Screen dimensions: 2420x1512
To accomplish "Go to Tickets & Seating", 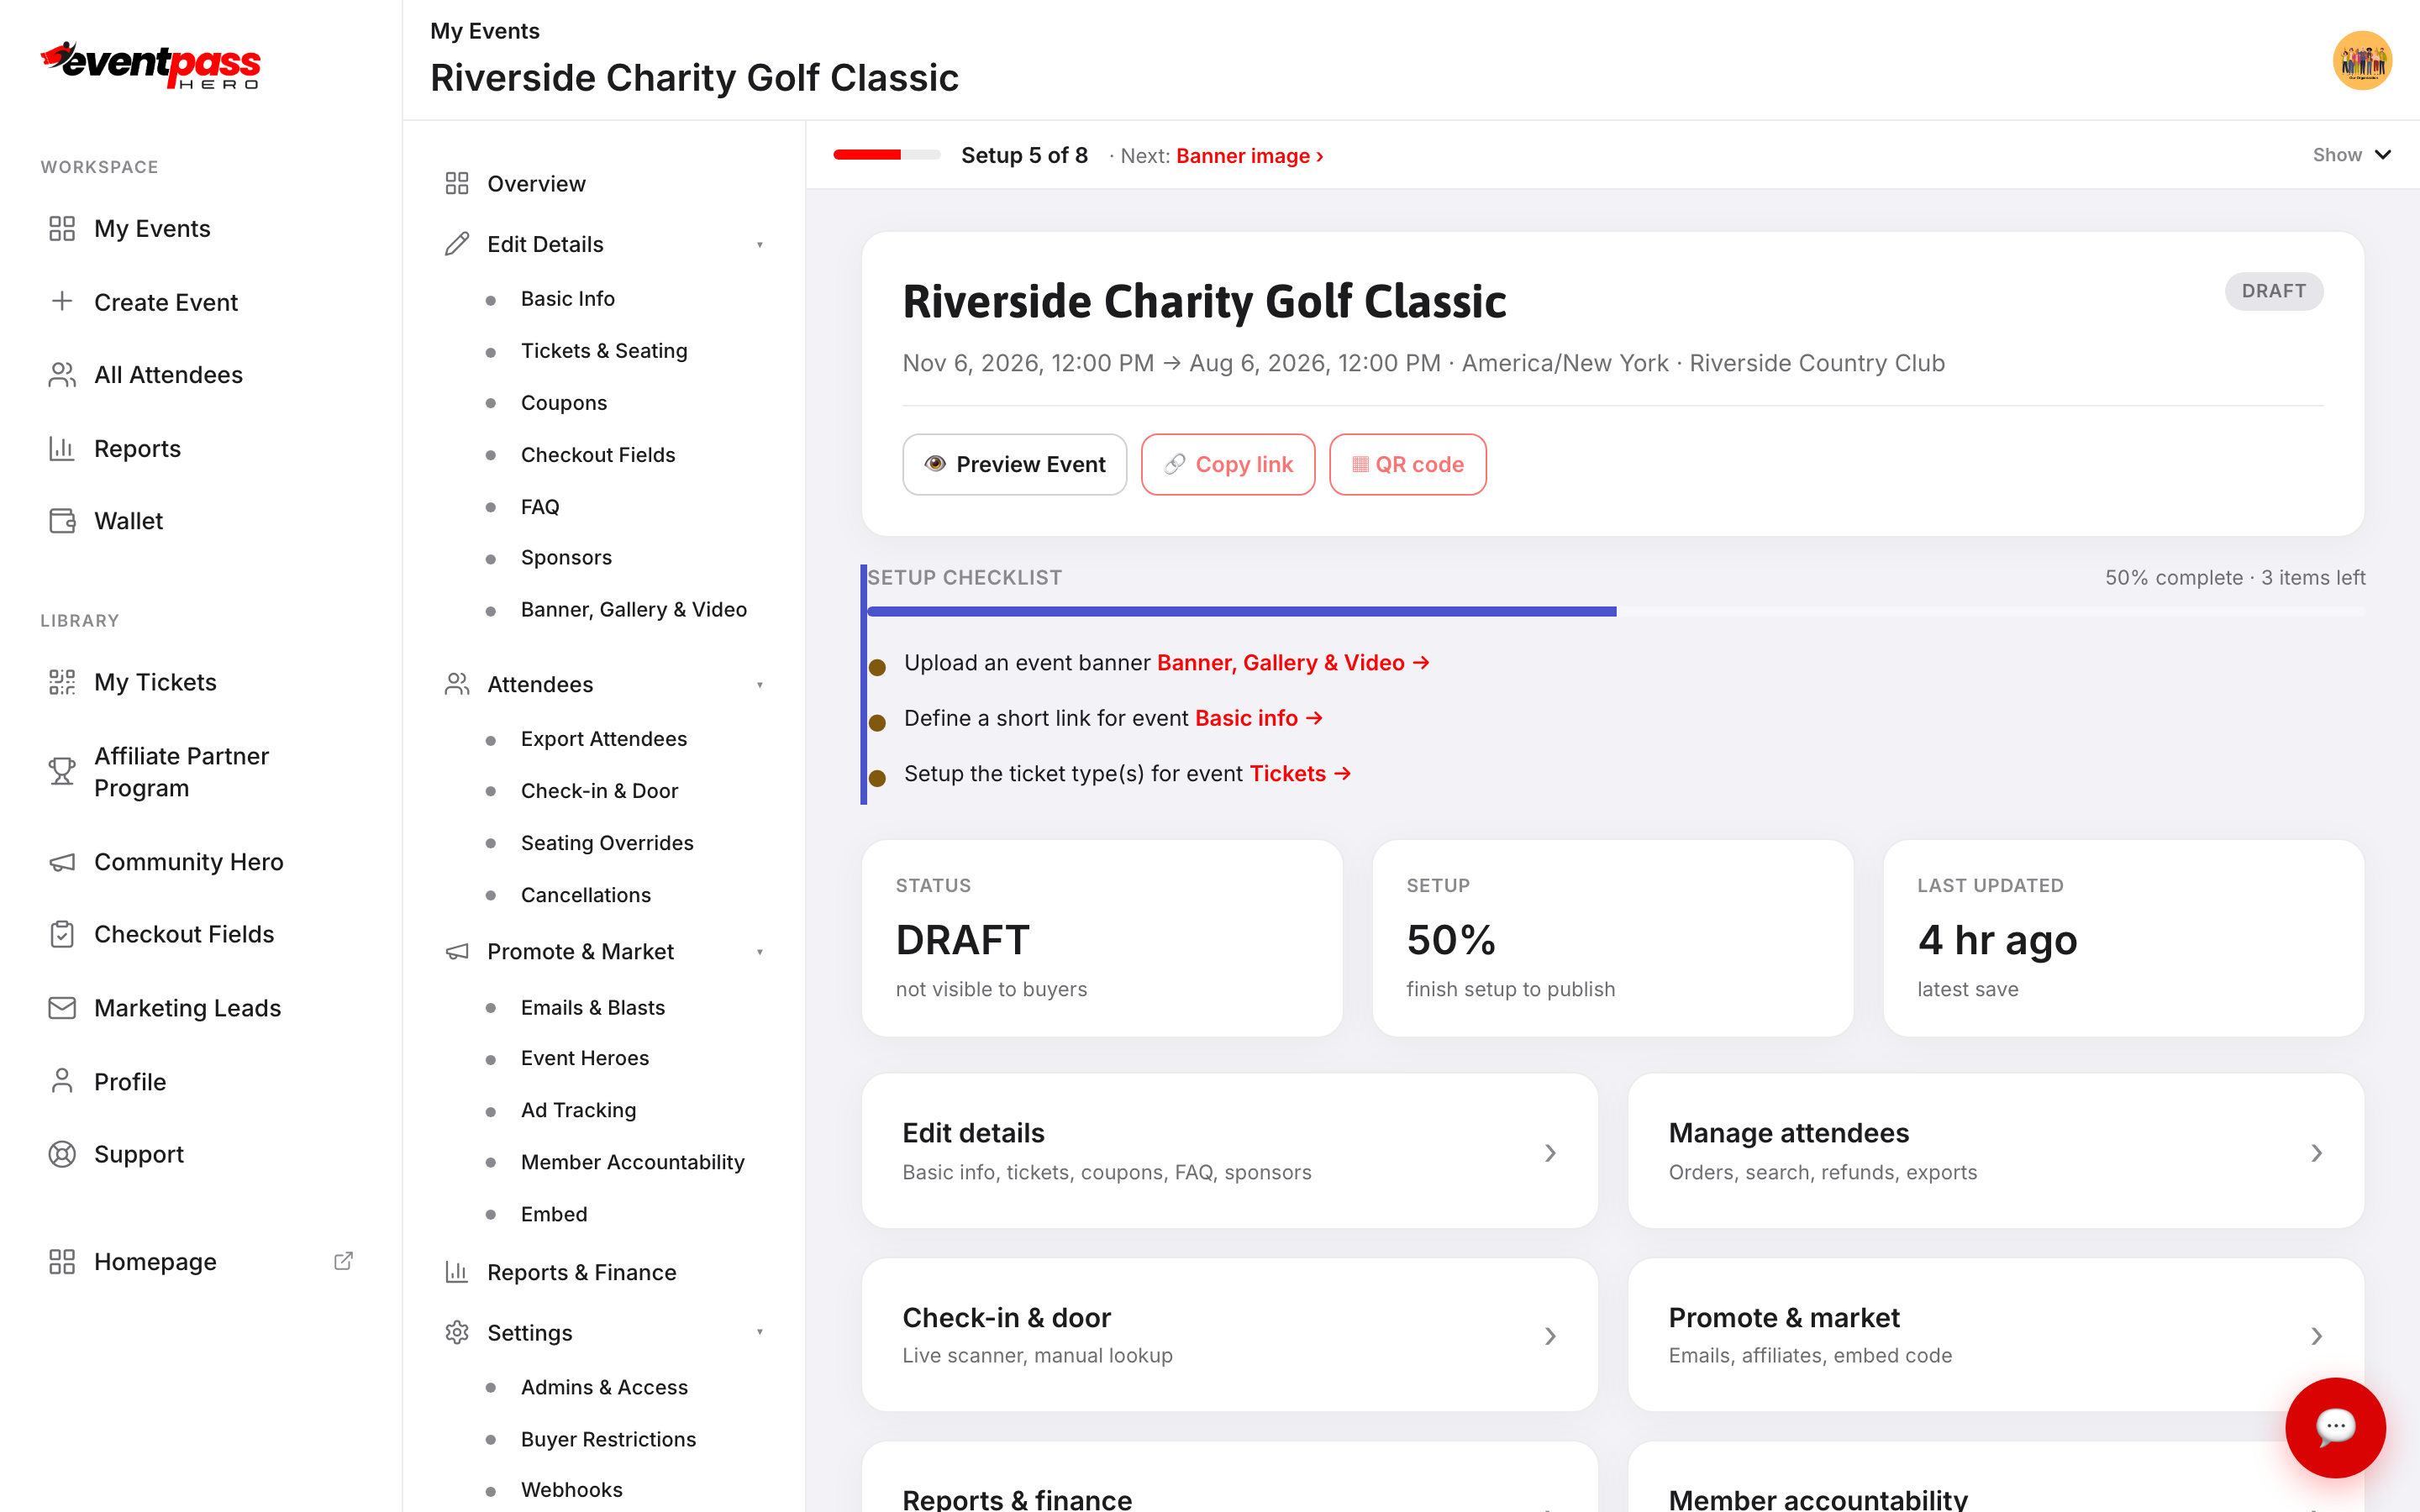I will pyautogui.click(x=604, y=351).
